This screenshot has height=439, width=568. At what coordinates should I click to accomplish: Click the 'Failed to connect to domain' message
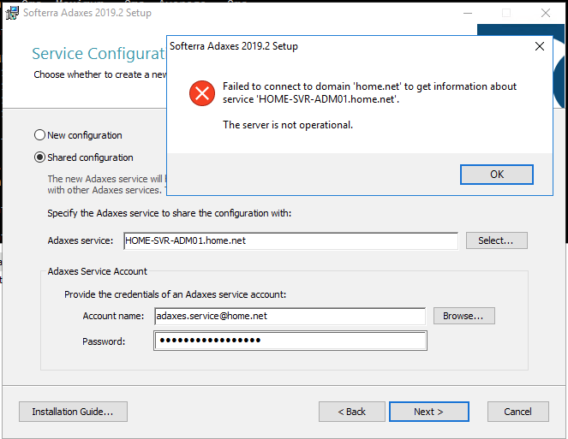[369, 92]
